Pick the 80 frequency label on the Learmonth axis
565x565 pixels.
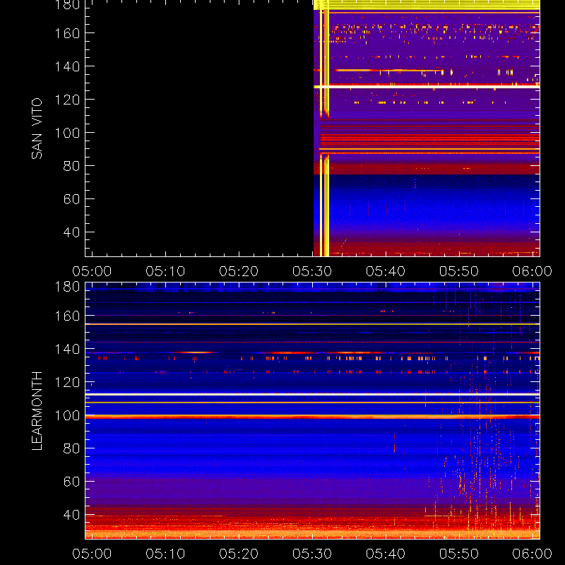pos(72,448)
